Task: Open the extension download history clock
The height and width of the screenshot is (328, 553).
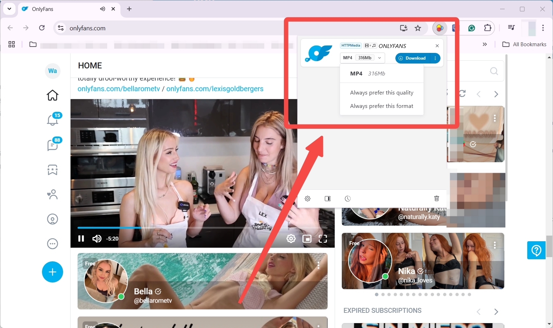Action: [348, 199]
